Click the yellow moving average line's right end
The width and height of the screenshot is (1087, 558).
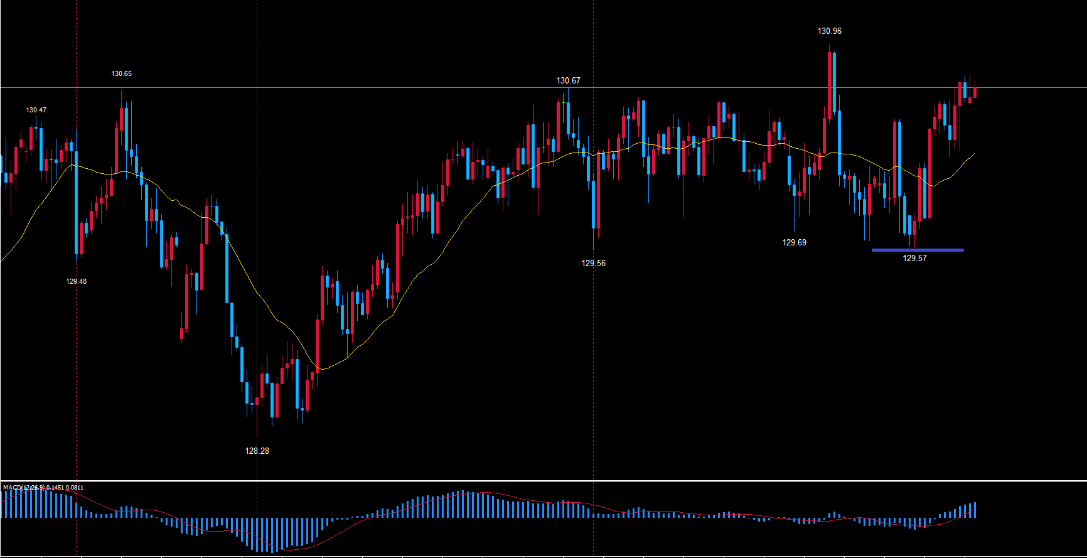click(x=974, y=153)
